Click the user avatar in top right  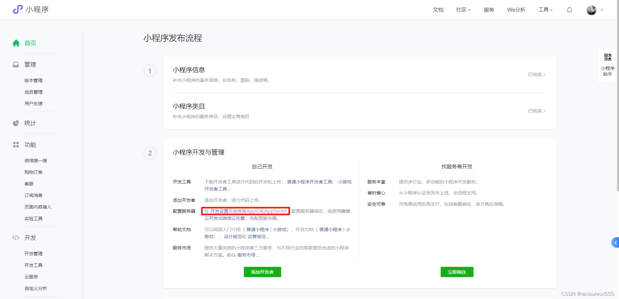(591, 10)
